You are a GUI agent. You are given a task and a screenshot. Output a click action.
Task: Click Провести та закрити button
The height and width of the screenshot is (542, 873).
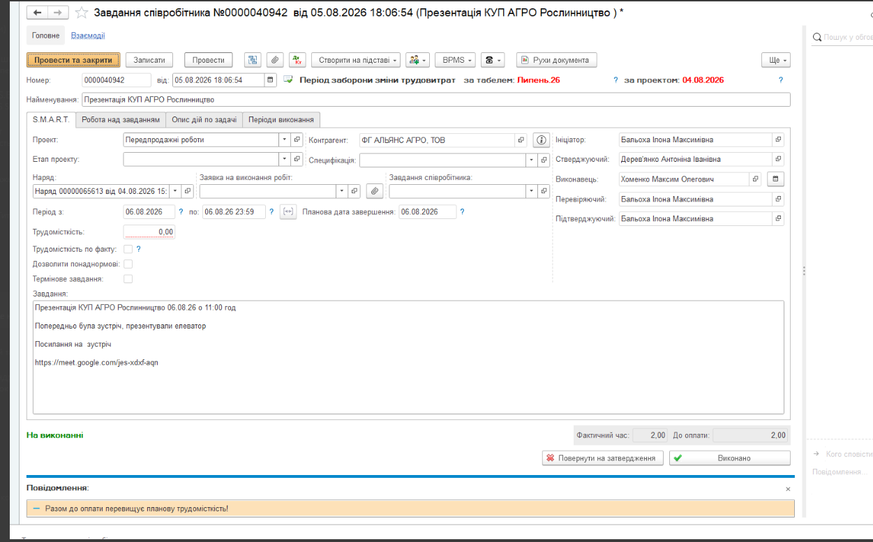(x=73, y=60)
